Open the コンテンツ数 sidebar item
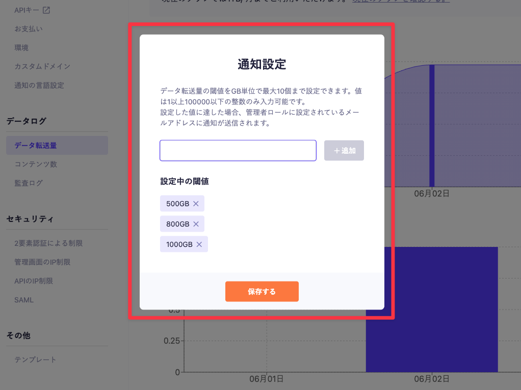The image size is (521, 390). coord(36,164)
